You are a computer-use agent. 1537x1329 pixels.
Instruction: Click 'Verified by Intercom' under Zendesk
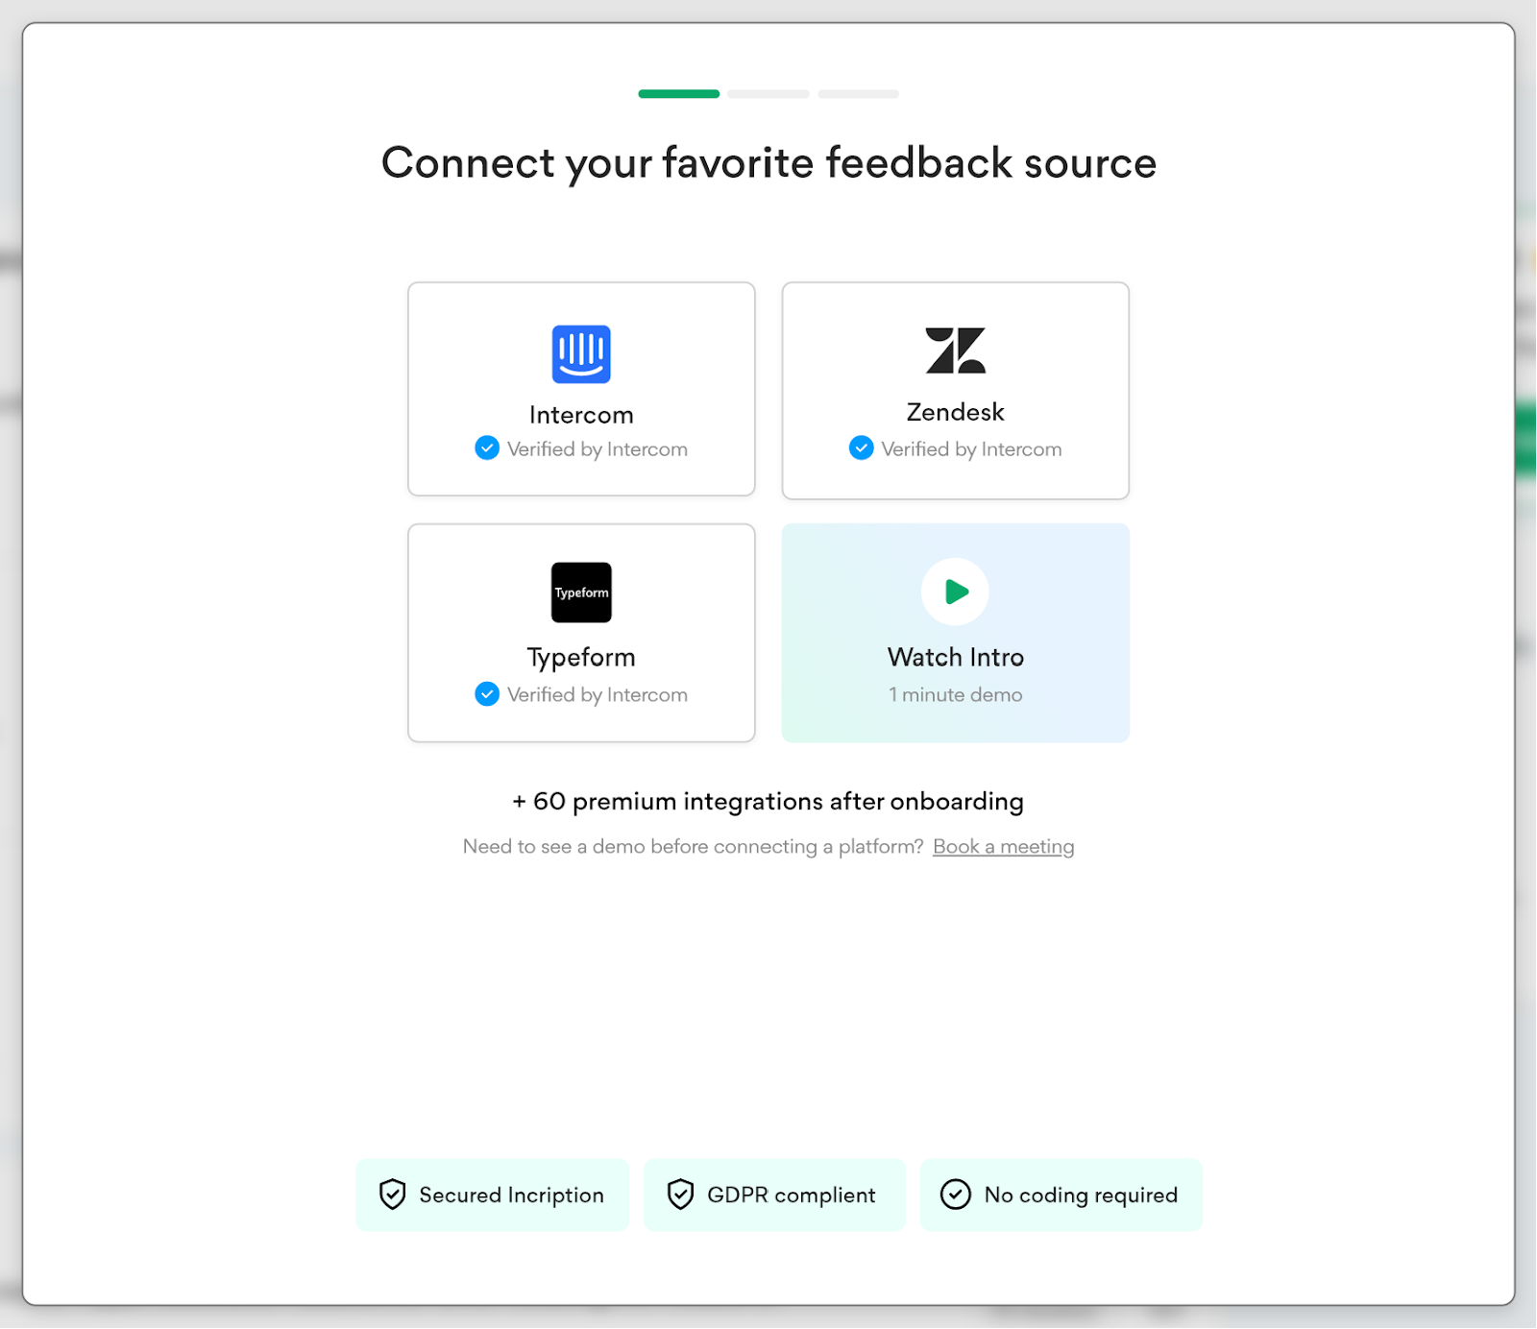971,449
